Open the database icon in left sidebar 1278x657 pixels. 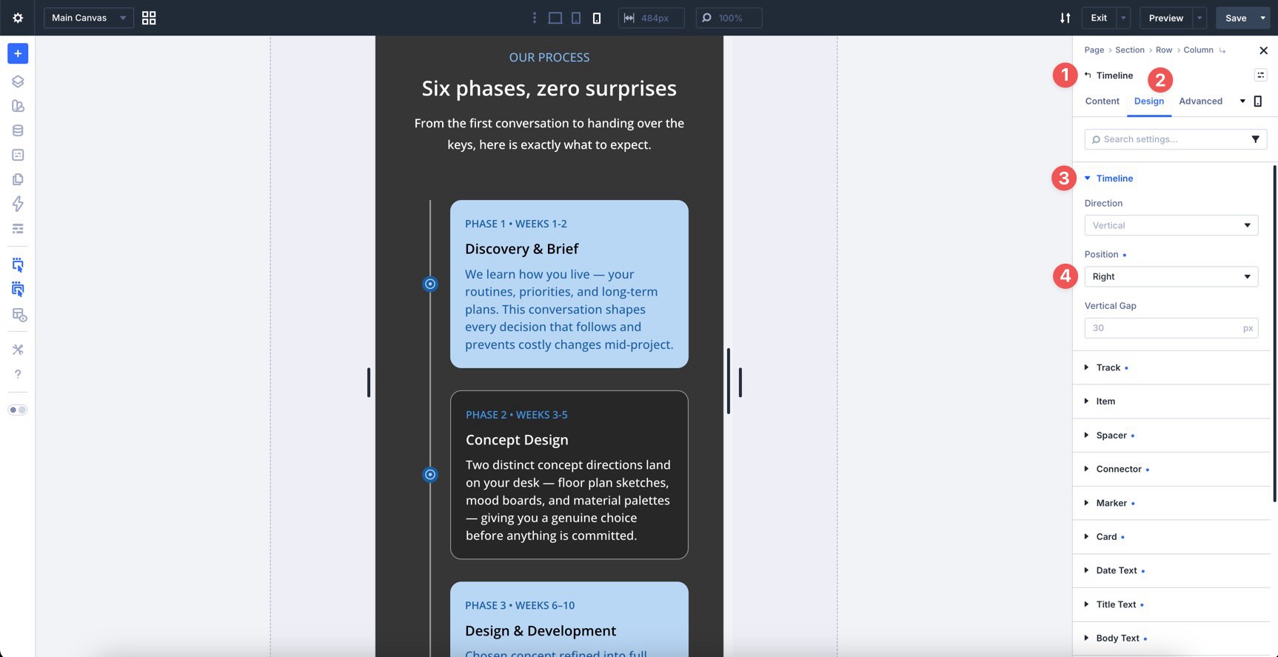(x=18, y=130)
